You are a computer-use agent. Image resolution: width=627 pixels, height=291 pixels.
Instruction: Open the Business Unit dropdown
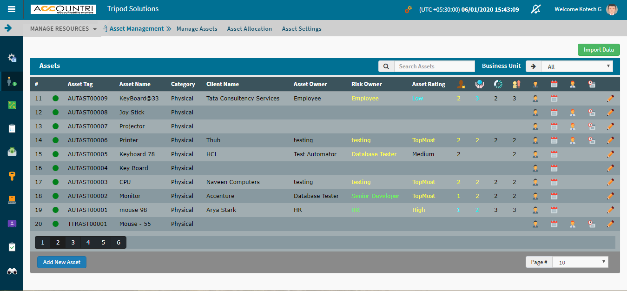[x=577, y=66]
